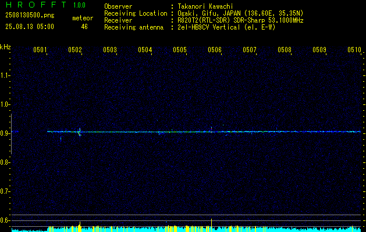Click frequency axis label 0.6
Screen dimensions: 366x232
(x=5, y=220)
